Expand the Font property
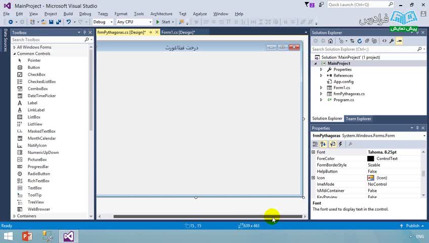The width and height of the screenshot is (429, 243). pyautogui.click(x=313, y=152)
